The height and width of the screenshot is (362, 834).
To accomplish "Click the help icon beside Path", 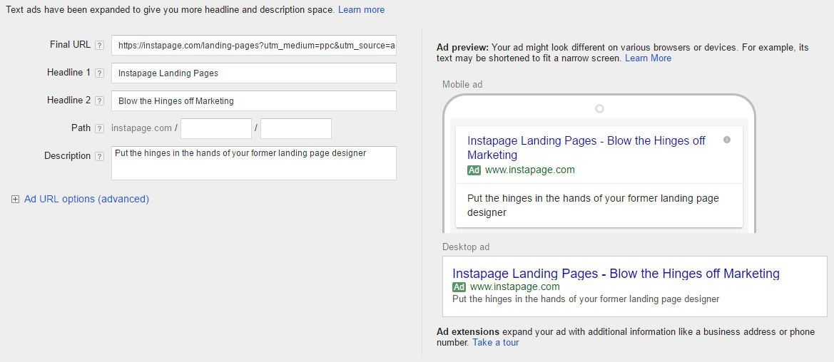I will (x=99, y=128).
